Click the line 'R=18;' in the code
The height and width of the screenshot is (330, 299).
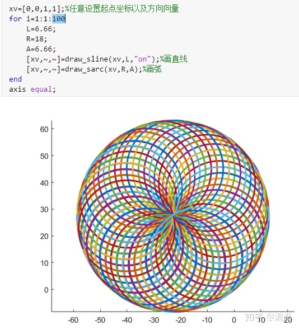(x=36, y=39)
